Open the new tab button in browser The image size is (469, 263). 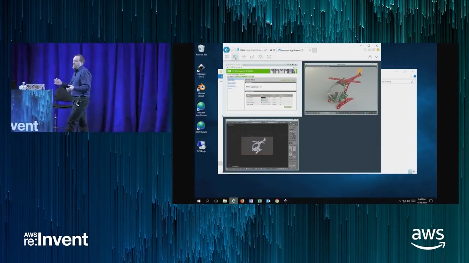315,50
